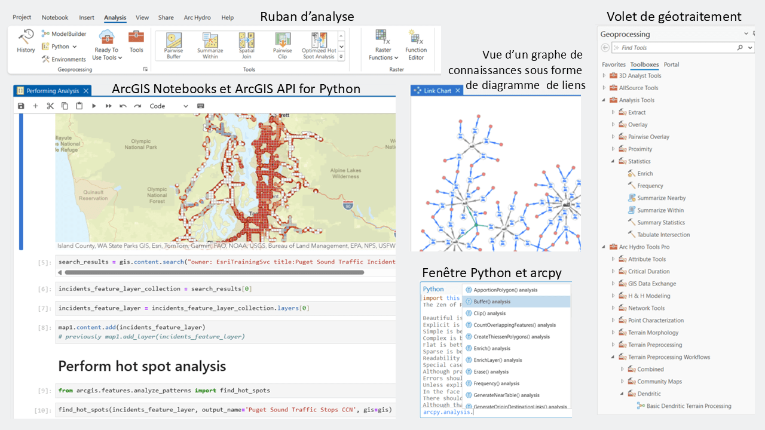
Task: Open the Geoprocessing launcher in group corner
Action: [x=145, y=69]
